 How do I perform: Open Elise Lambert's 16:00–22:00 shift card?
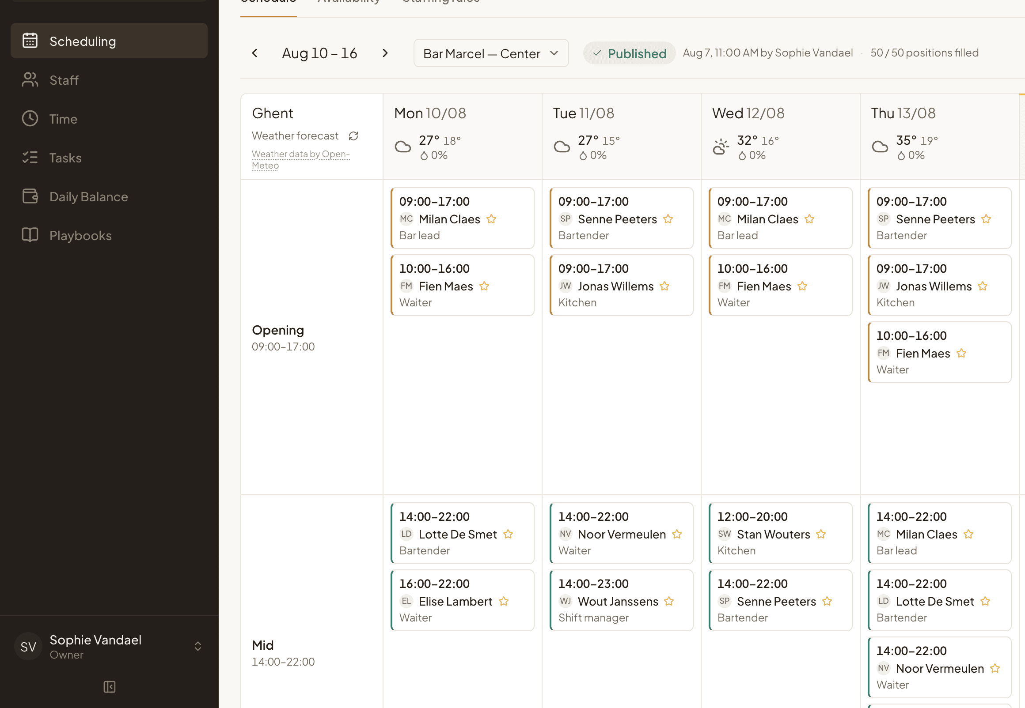click(x=463, y=600)
